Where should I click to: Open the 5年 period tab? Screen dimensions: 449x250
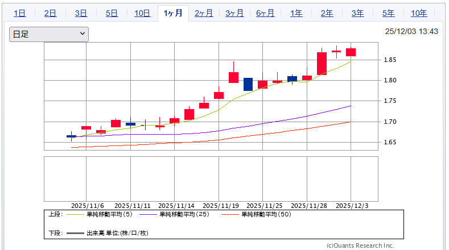388,13
